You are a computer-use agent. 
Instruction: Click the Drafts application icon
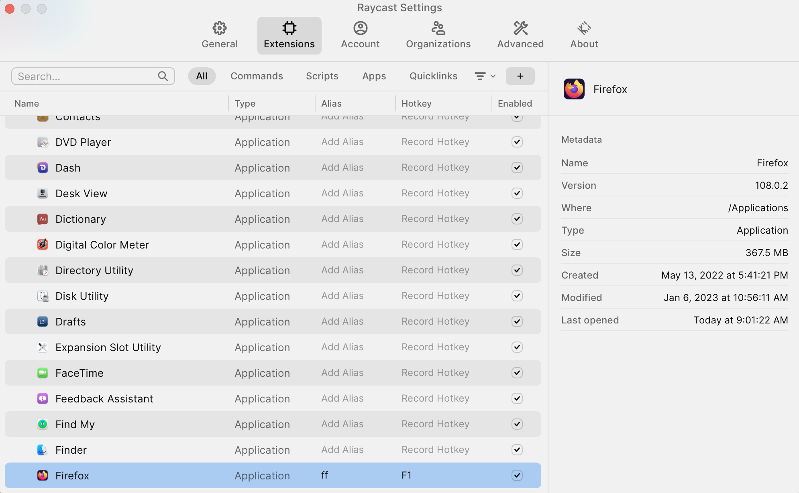coord(43,321)
